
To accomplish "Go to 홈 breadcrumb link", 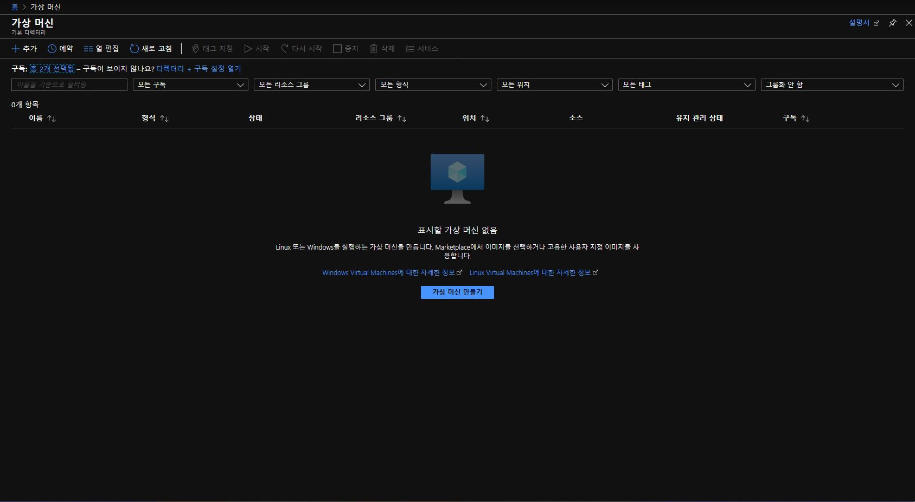I will (x=15, y=7).
